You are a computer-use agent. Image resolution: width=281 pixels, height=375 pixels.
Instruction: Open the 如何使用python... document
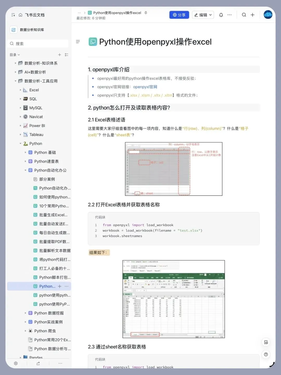click(55, 197)
